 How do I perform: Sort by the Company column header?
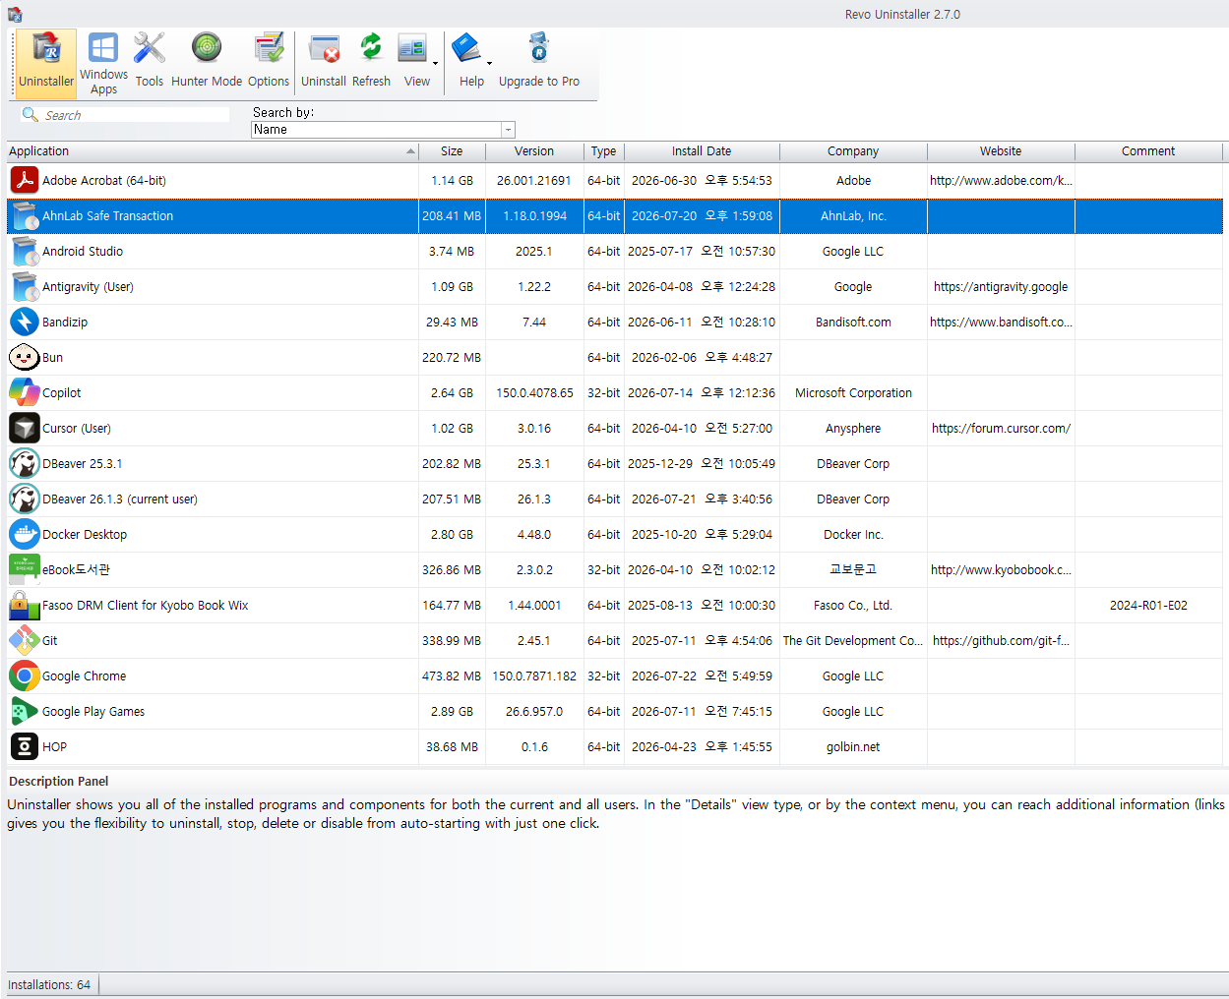853,151
